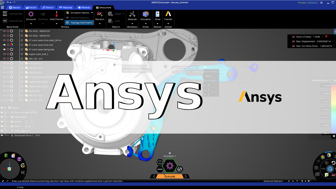Viewport: 336px width, 189px height.
Task: Select the Simulation tab
Action: point(103,8)
